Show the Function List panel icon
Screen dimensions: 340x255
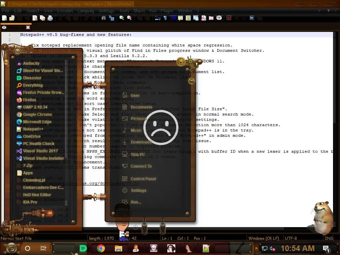point(204,18)
